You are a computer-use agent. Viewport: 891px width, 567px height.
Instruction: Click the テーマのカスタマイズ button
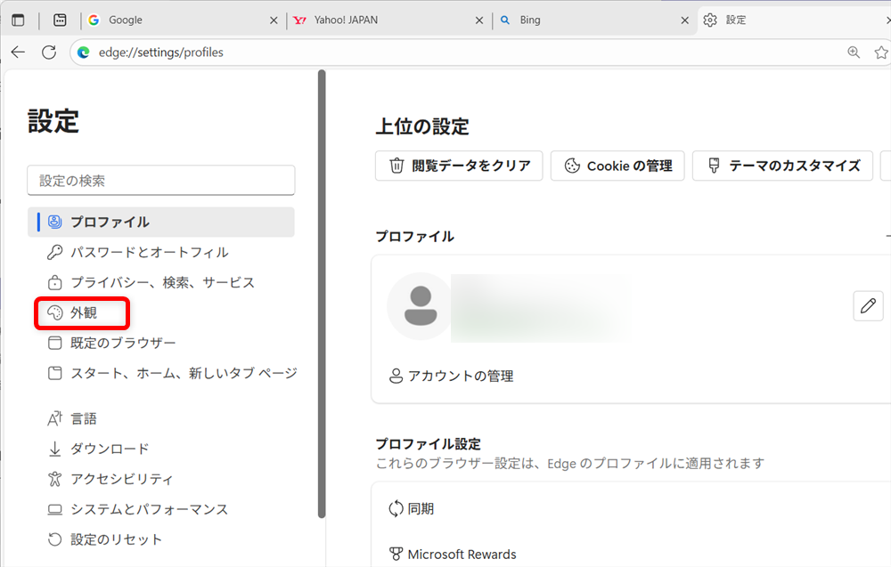click(x=782, y=165)
